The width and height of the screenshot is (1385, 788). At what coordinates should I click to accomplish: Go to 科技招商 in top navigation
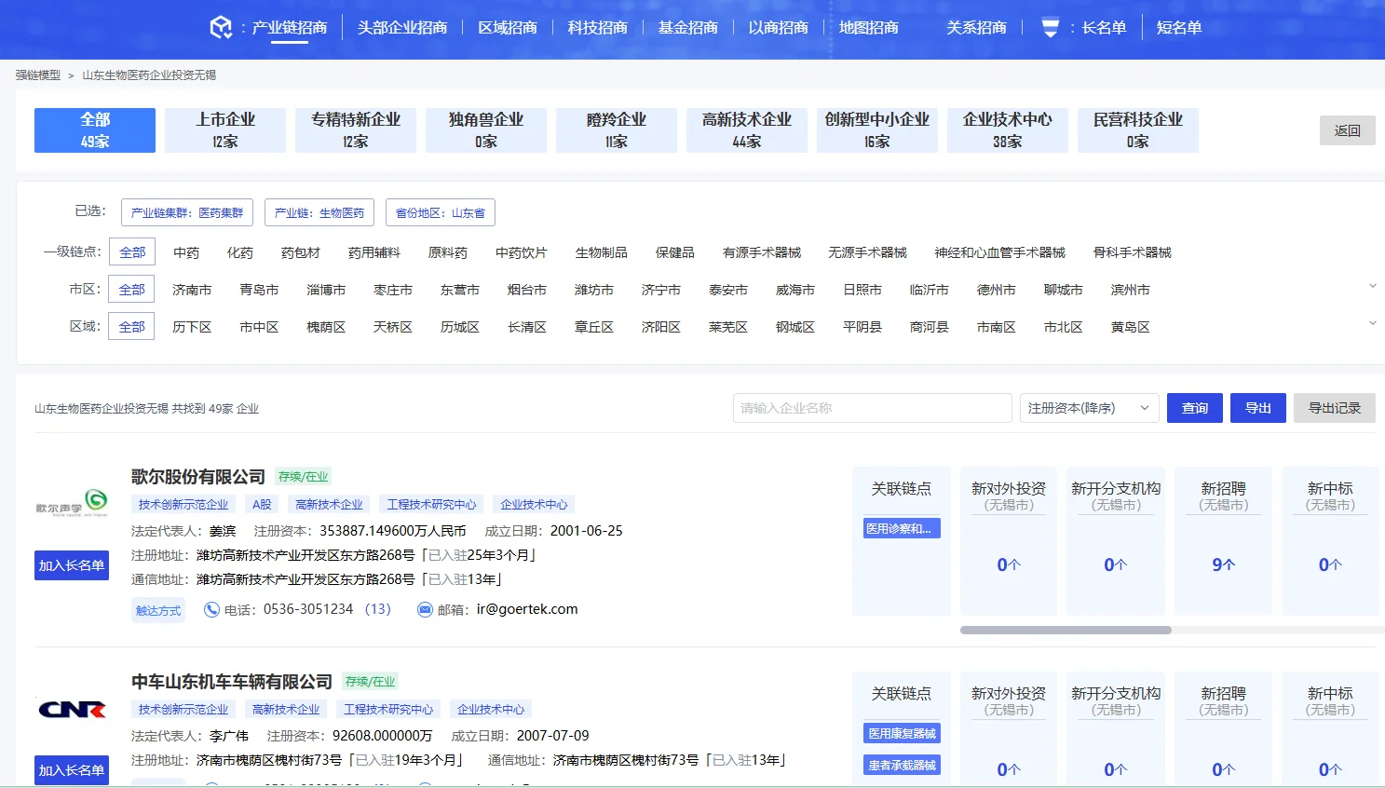coord(598,28)
